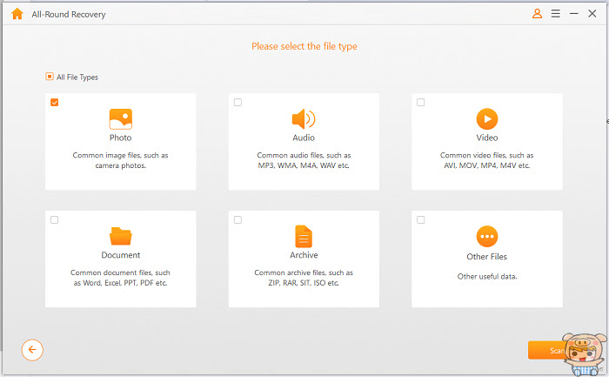Select the "Photo" label
Screen dimensions: 609x377
[120, 138]
